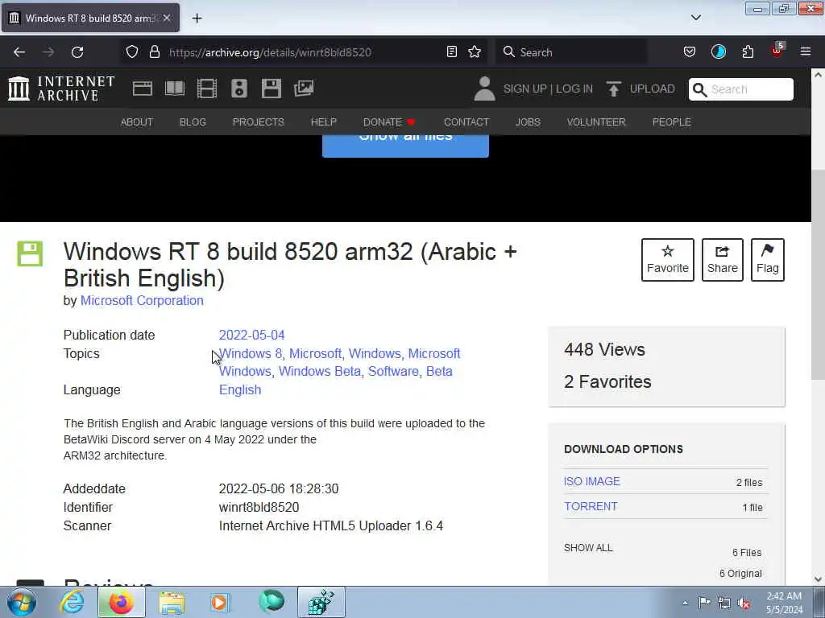Click the page vertical scrollbar thumb
The height and width of the screenshot is (618, 825).
coord(818,274)
